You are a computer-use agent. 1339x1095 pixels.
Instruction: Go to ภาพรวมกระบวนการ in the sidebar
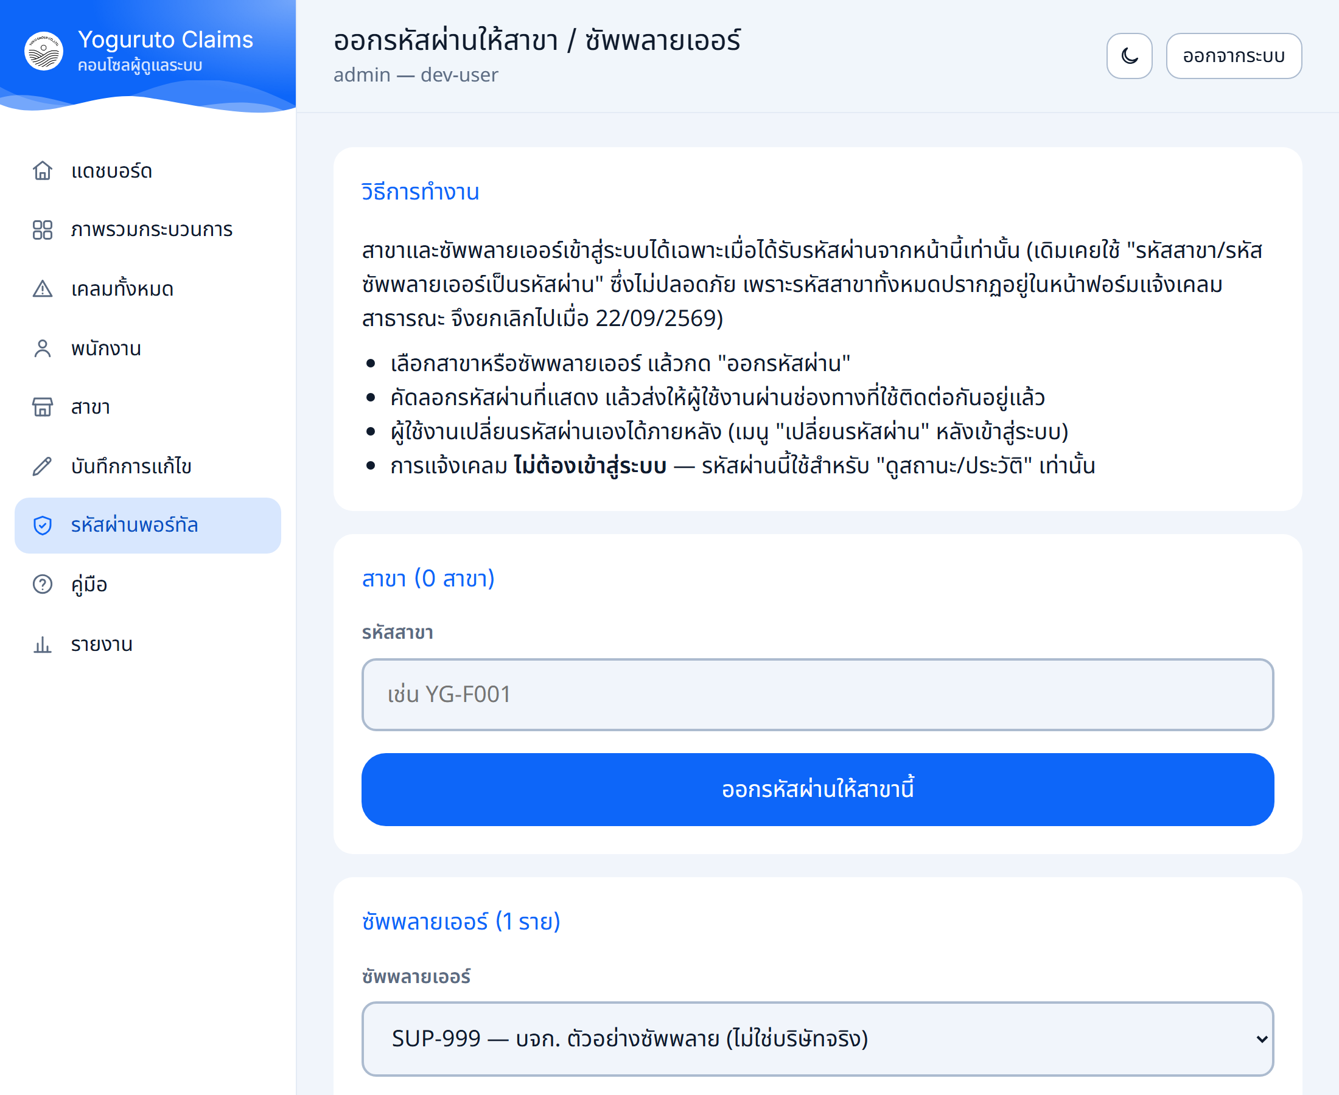[148, 229]
